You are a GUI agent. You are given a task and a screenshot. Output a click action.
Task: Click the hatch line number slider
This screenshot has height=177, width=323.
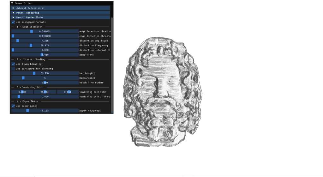(45, 82)
